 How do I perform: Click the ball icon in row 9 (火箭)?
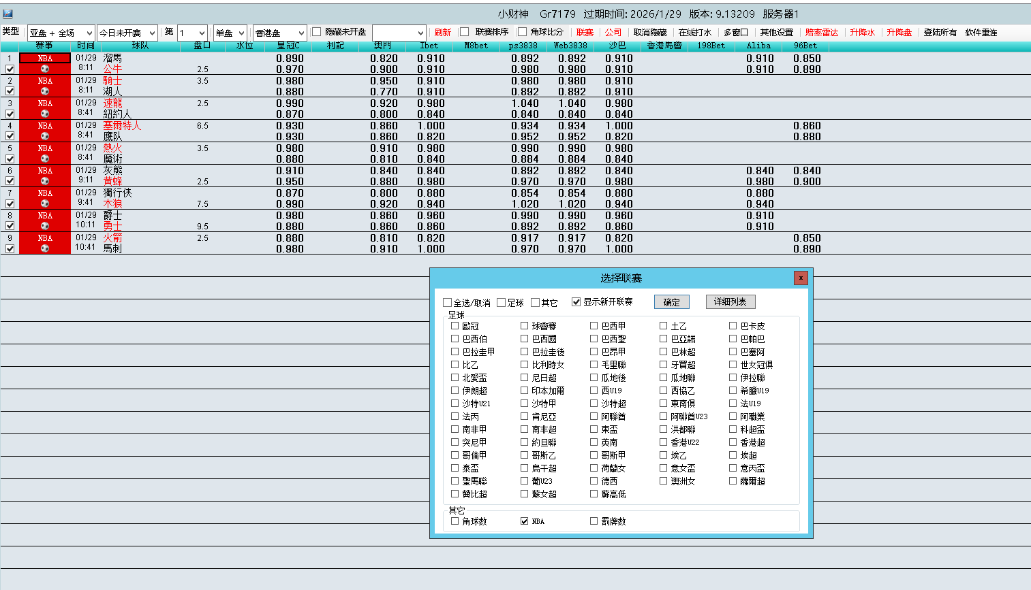click(x=45, y=248)
